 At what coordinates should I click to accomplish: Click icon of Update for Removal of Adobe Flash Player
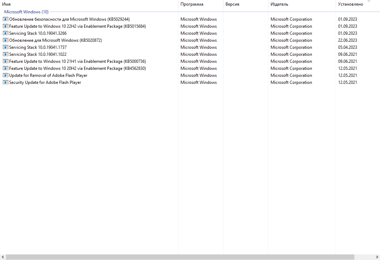(5, 75)
